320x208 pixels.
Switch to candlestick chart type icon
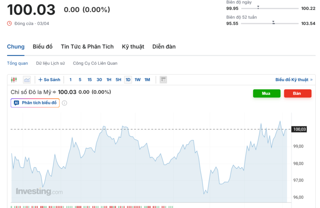tap(14, 80)
